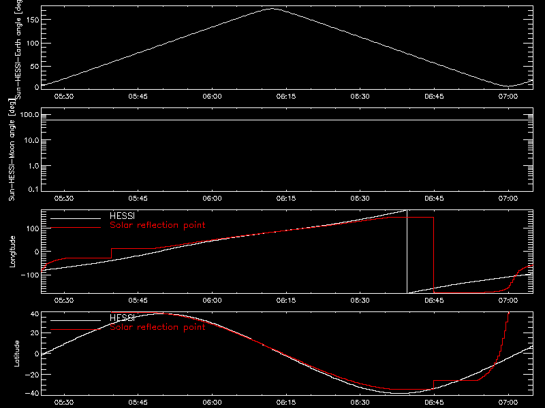Click the 10.0 tick label in Moon angle plot
Screen dimensions: 545x408
pyautogui.click(x=31, y=141)
